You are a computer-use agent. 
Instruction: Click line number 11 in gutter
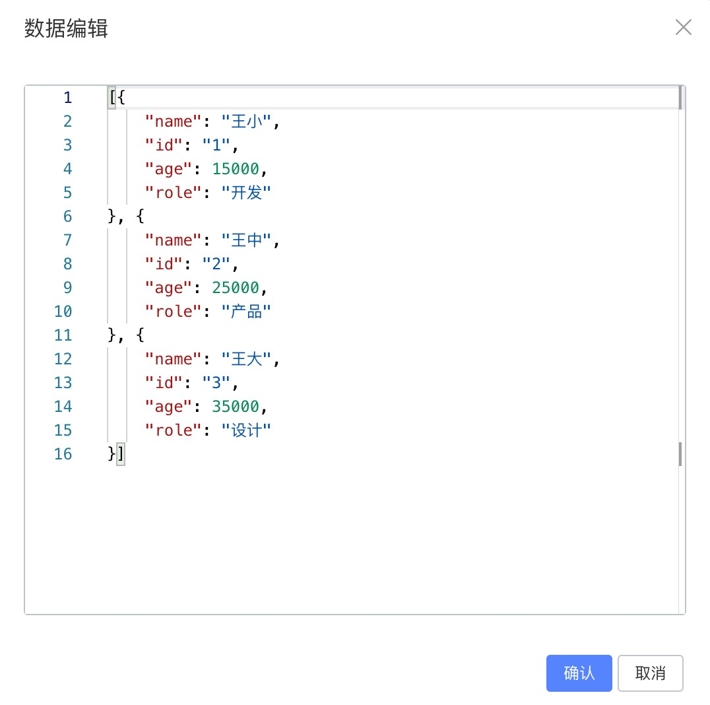(x=63, y=335)
